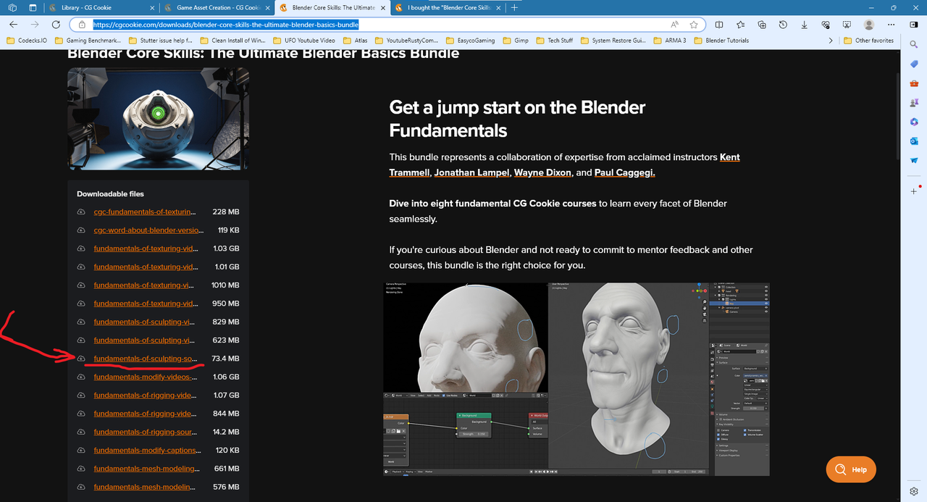This screenshot has height=502, width=927.
Task: View site information via the lock icon
Action: (x=83, y=24)
